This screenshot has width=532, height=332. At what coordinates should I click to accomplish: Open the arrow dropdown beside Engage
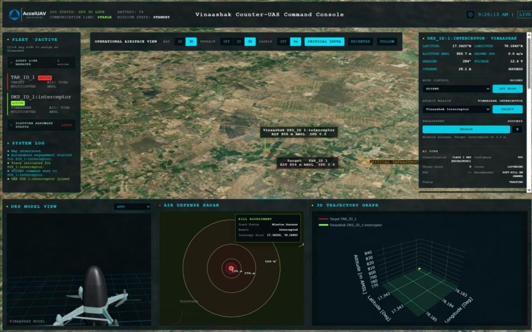517,129
